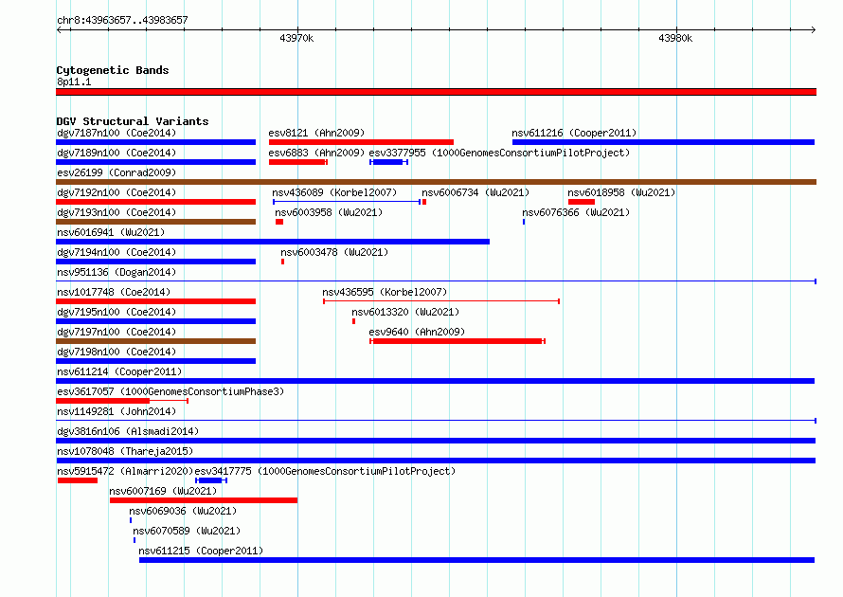Click the brown esv26199 variant bar
Viewport: 843px width, 597px height.
[436, 182]
